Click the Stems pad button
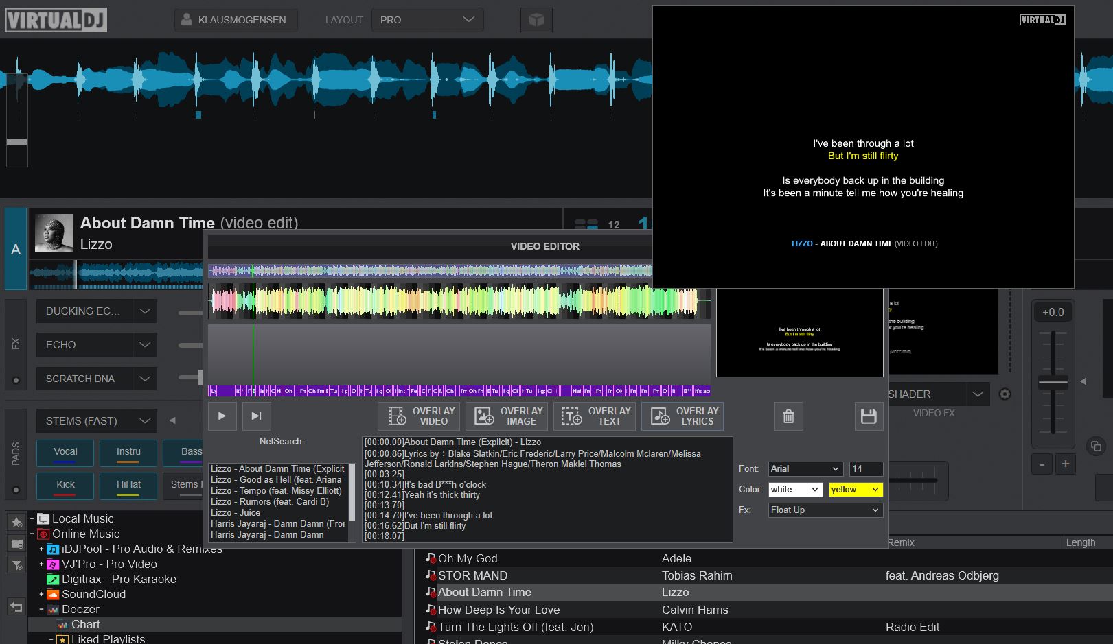The image size is (1113, 644). coord(184,486)
